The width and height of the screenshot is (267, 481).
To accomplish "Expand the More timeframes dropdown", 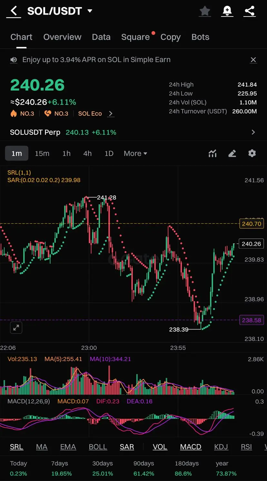I will point(135,154).
